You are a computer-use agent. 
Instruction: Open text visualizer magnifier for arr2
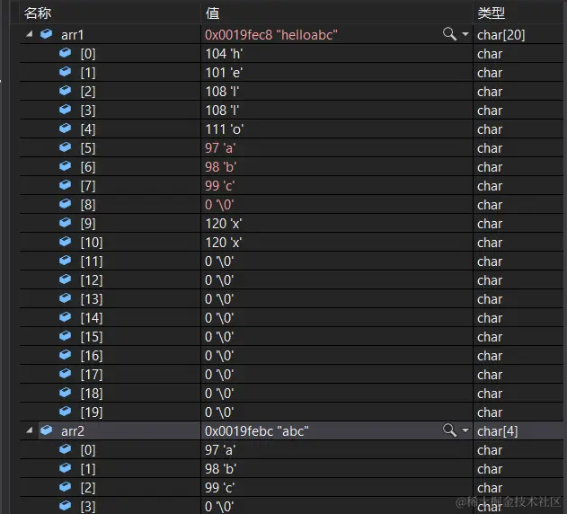(x=449, y=430)
